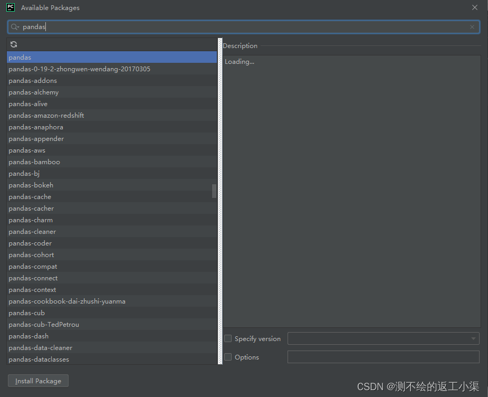Select the pandas-cookbook-dai-zhushi-yuanma package
The width and height of the screenshot is (488, 397).
tap(112, 301)
